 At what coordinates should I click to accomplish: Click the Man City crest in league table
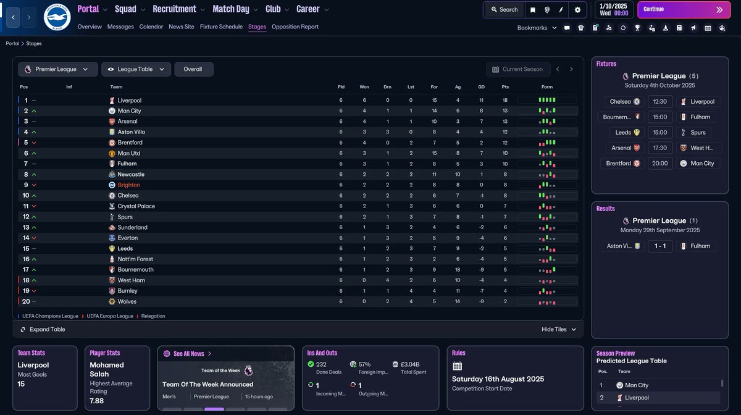[x=112, y=111]
